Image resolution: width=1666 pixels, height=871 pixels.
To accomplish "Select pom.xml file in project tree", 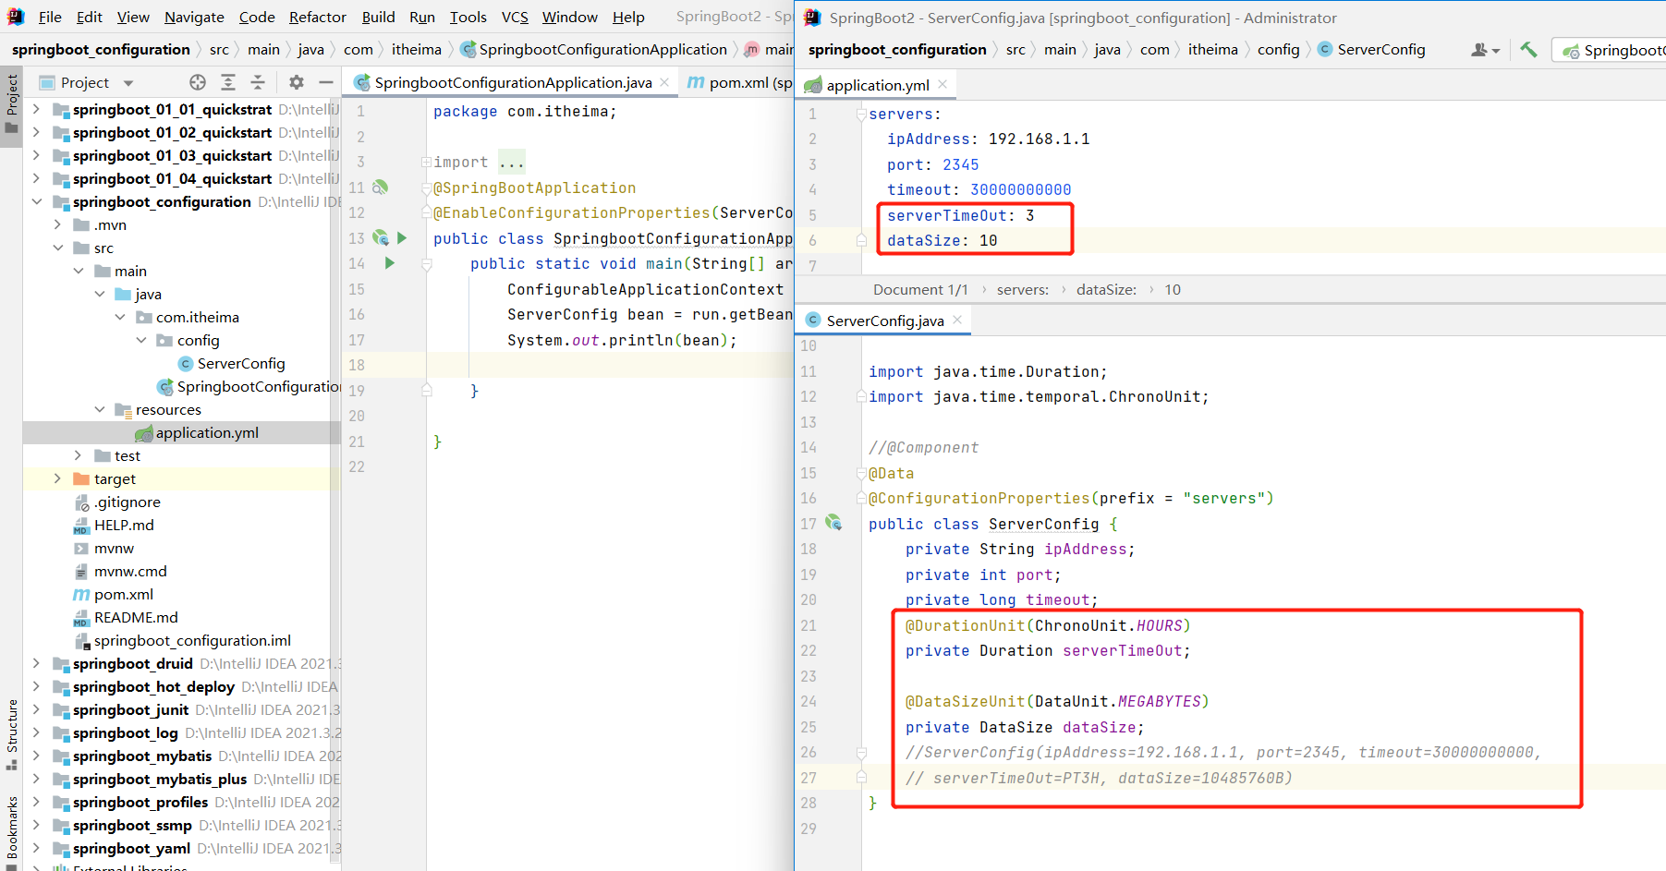I will tap(123, 594).
